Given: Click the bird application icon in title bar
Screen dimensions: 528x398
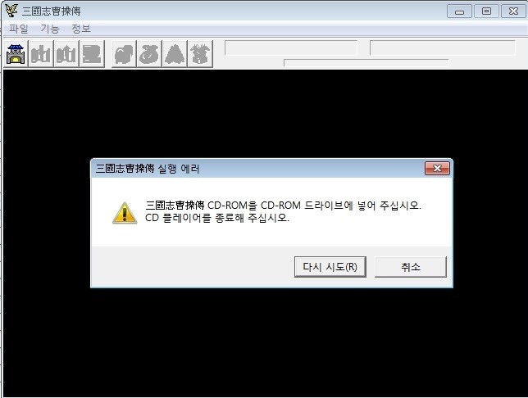Looking at the screenshot, I should pos(11,11).
